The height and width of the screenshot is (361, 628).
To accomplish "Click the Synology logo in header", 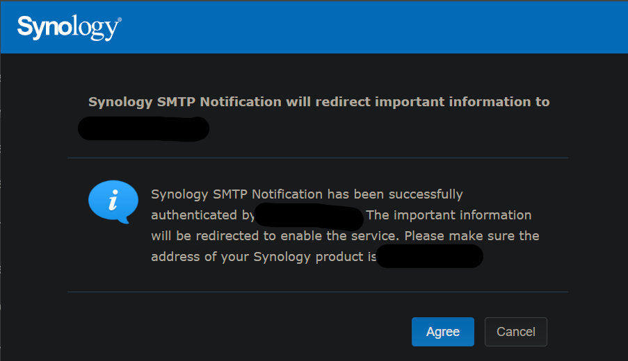I will (x=69, y=28).
